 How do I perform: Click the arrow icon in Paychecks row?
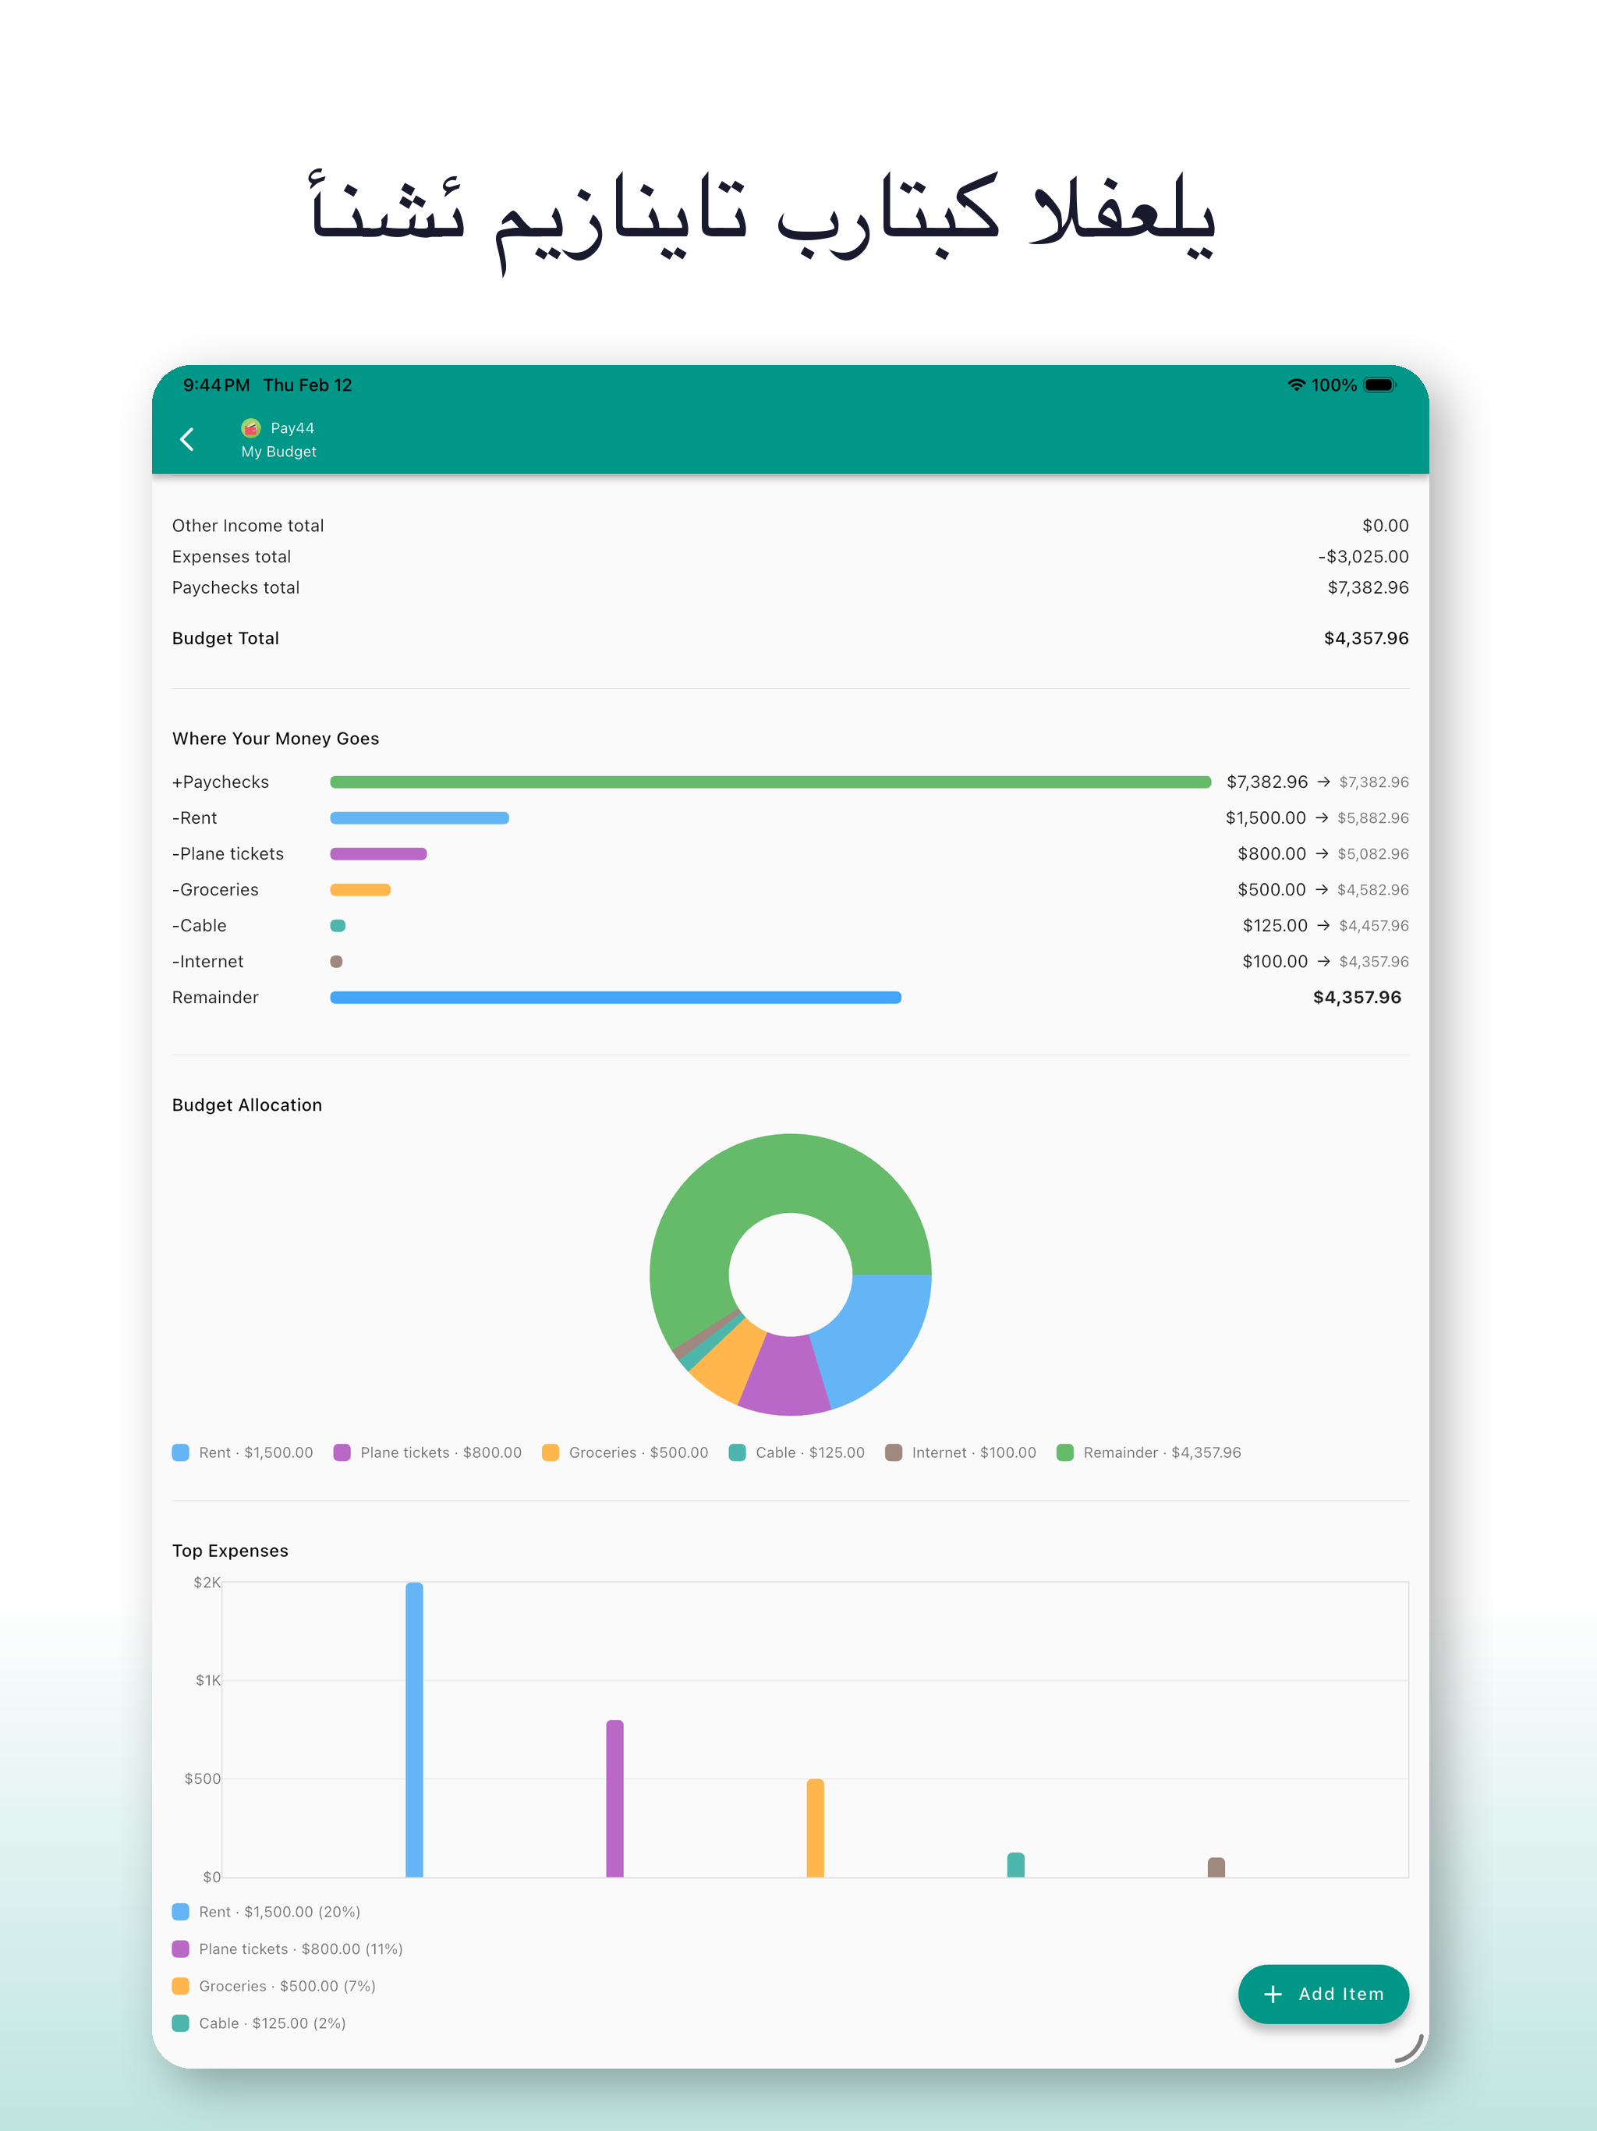click(1323, 782)
